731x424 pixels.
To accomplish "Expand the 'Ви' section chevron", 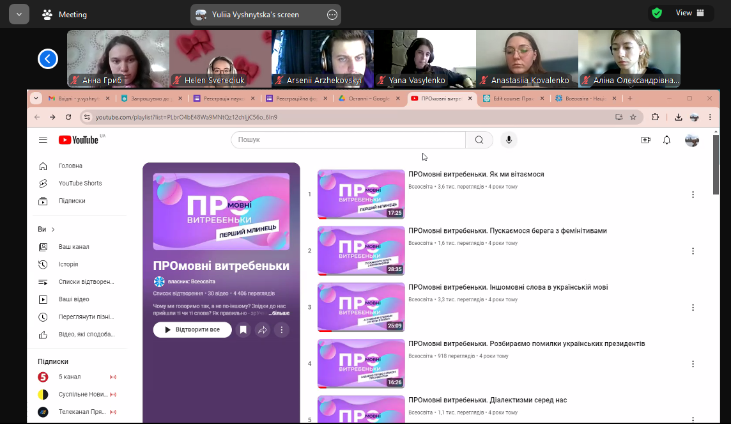I will [x=53, y=230].
